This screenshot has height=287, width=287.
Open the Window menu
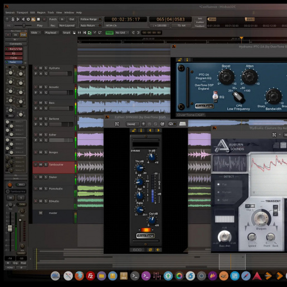[x=69, y=13]
